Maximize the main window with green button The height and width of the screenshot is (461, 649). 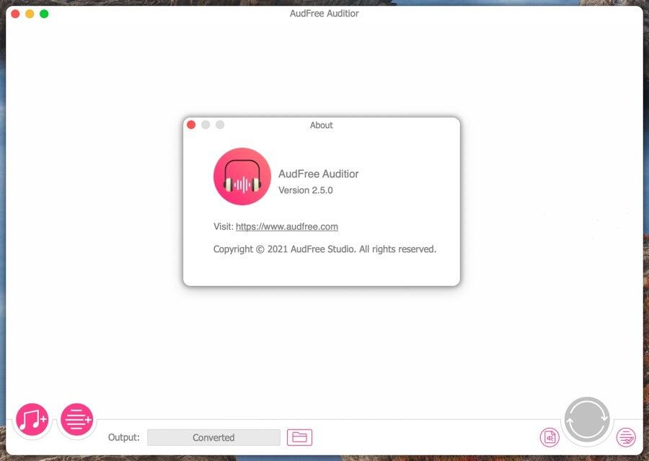point(44,14)
